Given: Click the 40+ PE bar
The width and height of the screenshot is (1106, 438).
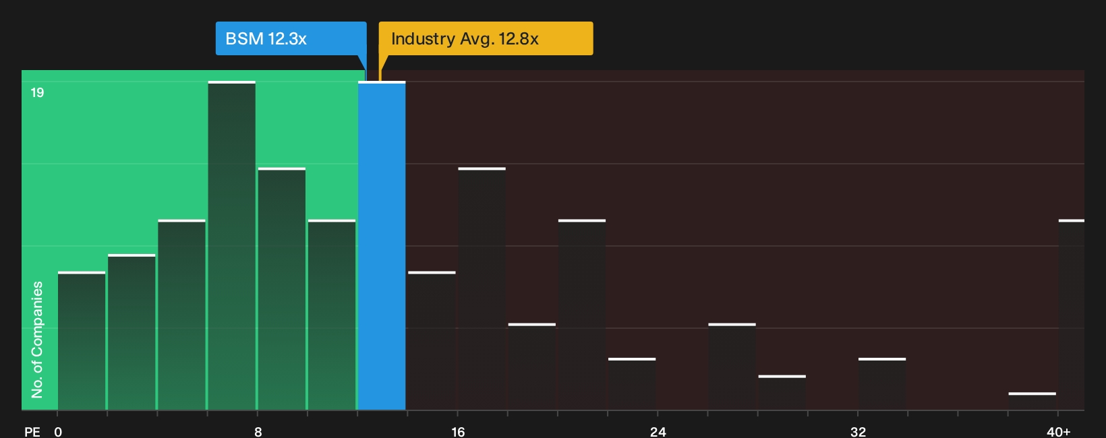Looking at the screenshot, I should tap(1072, 315).
